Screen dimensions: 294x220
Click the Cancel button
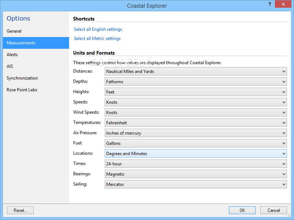click(x=273, y=210)
